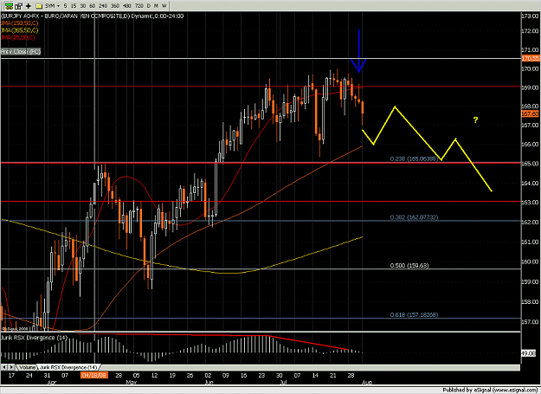541x394 pixels.
Task: Click the 170.55 price tag on axis
Action: [x=531, y=59]
